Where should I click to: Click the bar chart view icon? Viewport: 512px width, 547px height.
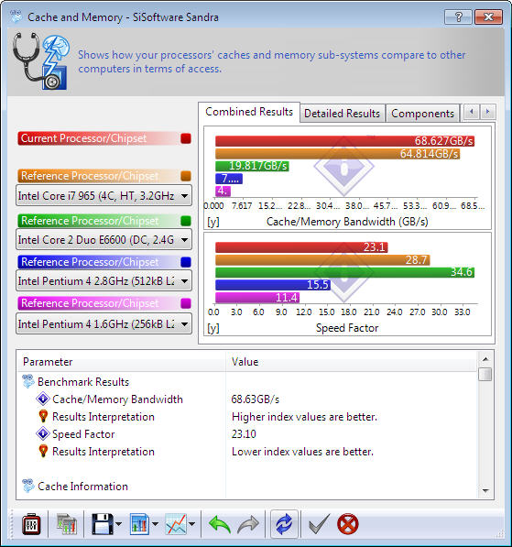139,524
